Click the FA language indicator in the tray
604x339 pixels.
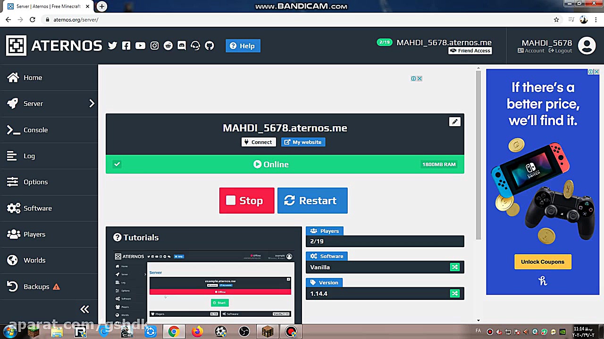click(478, 331)
